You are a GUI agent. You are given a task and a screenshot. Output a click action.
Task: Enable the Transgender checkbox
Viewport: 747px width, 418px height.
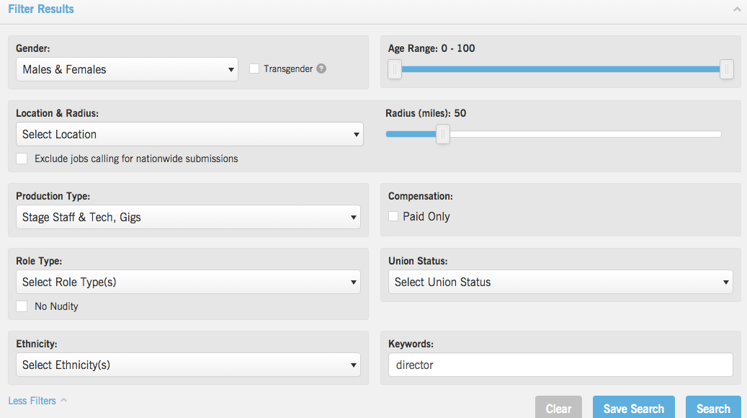pyautogui.click(x=254, y=69)
